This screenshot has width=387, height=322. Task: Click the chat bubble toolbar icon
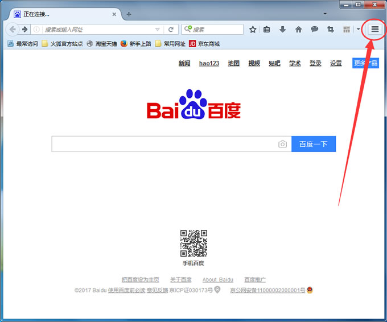(x=314, y=30)
